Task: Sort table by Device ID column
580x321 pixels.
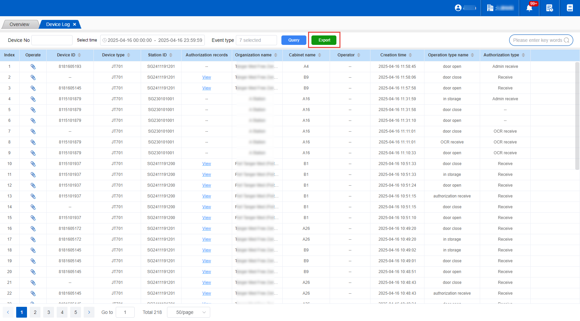Action: click(x=79, y=55)
